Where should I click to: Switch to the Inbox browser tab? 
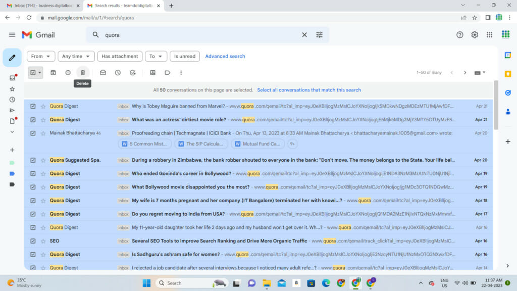40,5
